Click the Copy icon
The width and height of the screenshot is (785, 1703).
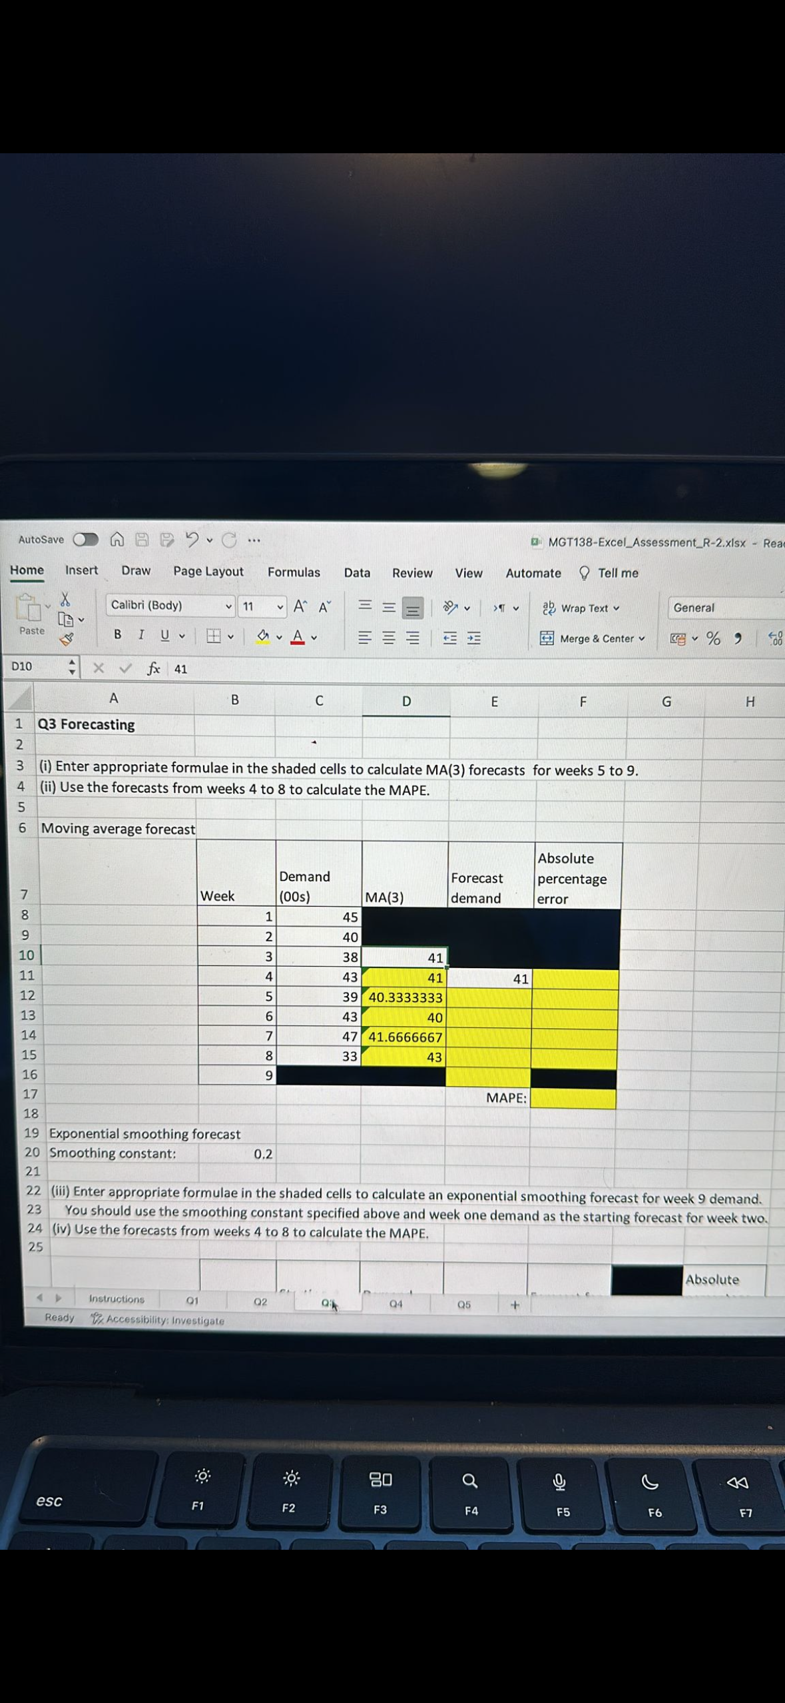pos(66,620)
